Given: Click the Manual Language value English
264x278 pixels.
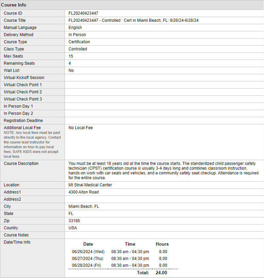Looking at the screenshot, I should click(x=75, y=28).
